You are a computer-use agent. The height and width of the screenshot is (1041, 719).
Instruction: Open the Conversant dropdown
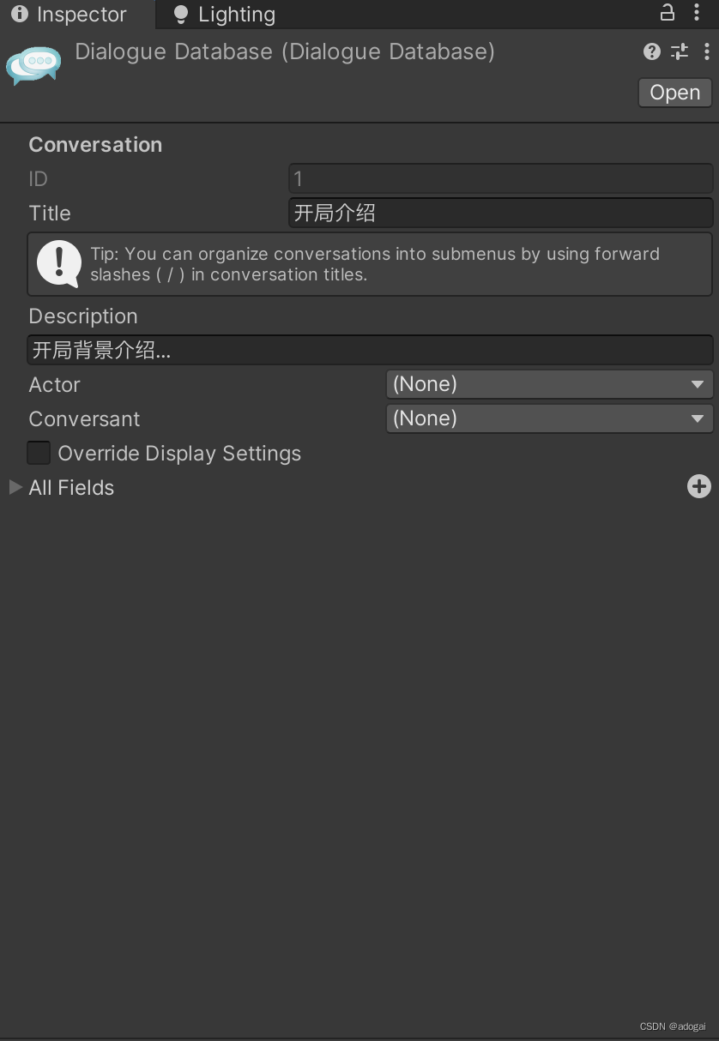[x=549, y=418]
